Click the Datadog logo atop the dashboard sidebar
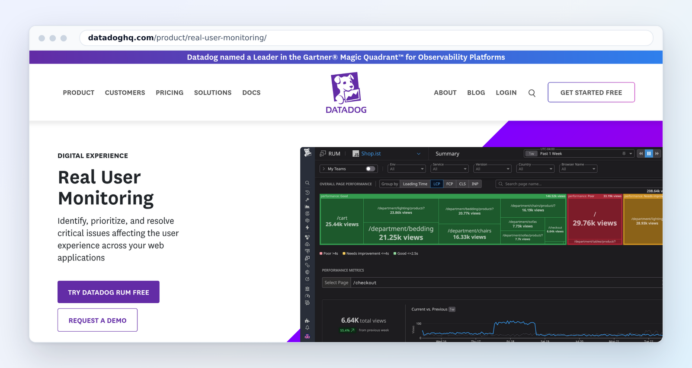The height and width of the screenshot is (368, 692). point(308,152)
